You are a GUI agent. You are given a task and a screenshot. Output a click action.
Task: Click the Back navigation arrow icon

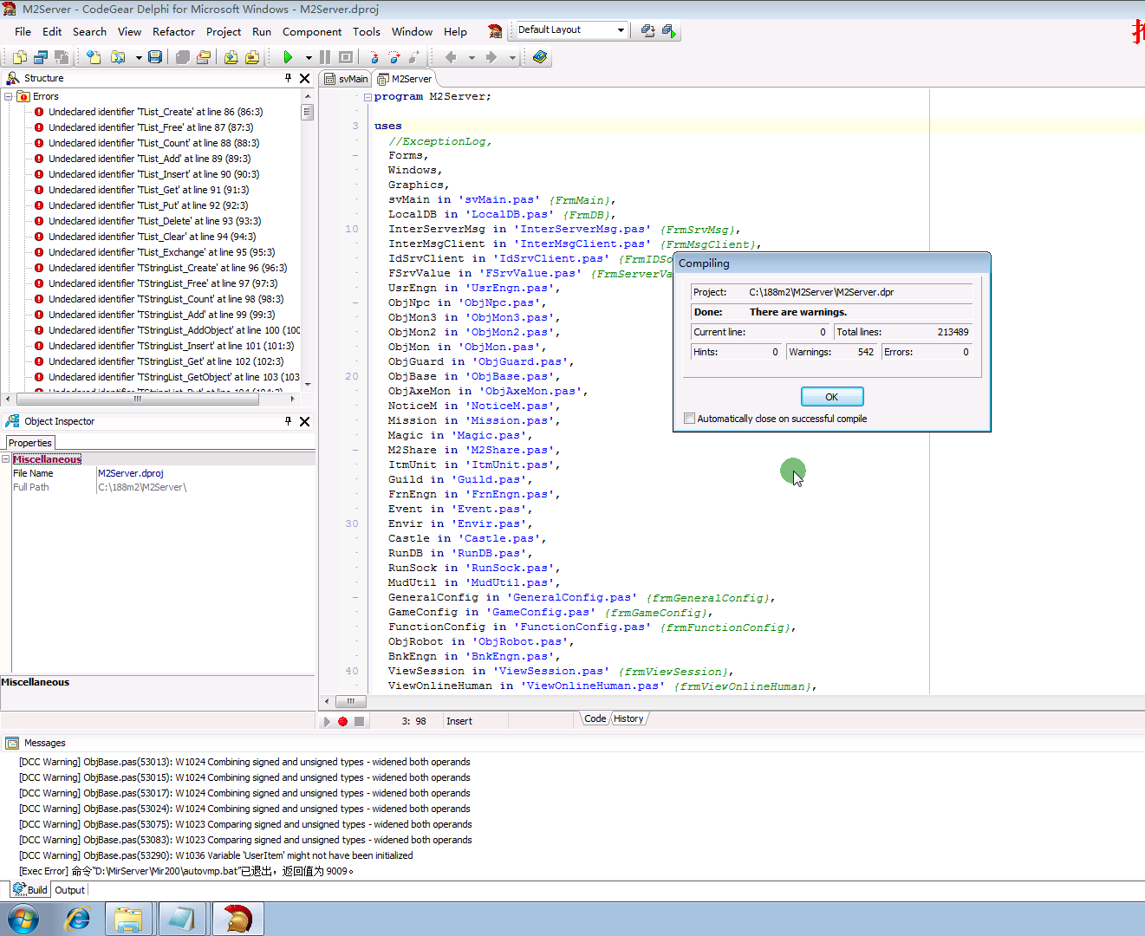451,57
